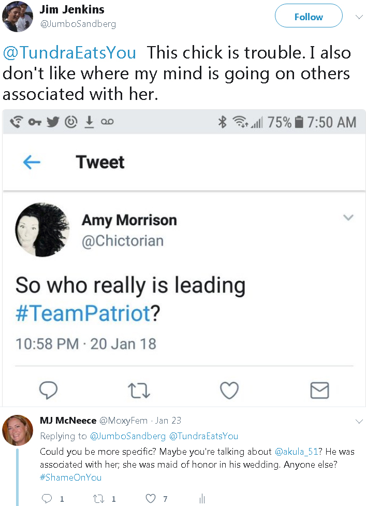Open MJ McNeece's avatar photo

(18, 430)
